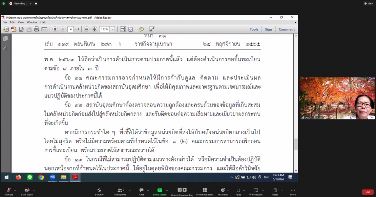
Task: Open Whiteboards in Zoom
Action: [x=256, y=192]
